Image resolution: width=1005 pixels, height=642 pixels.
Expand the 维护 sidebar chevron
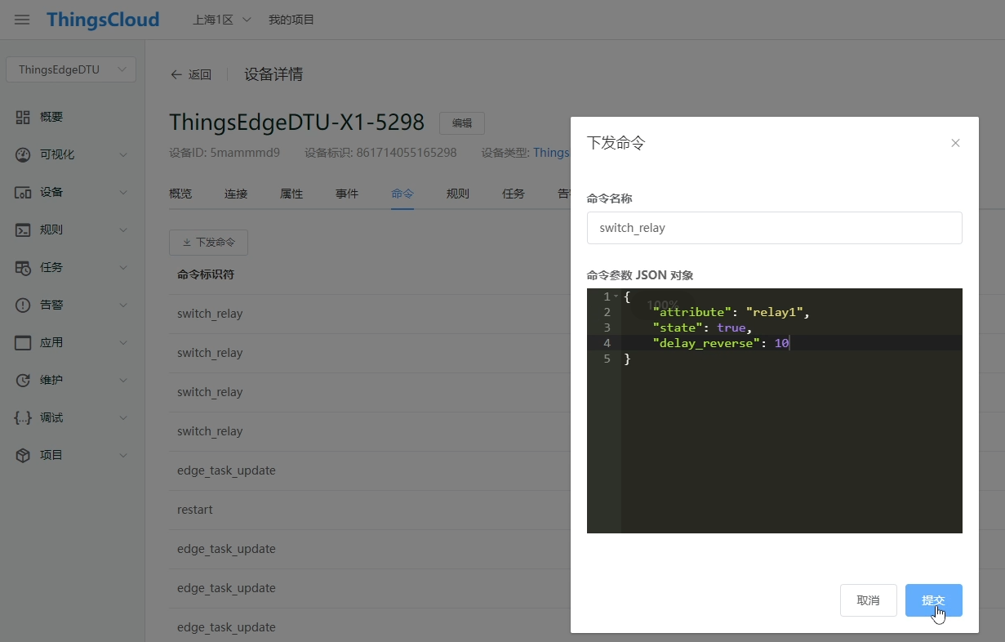pos(123,380)
